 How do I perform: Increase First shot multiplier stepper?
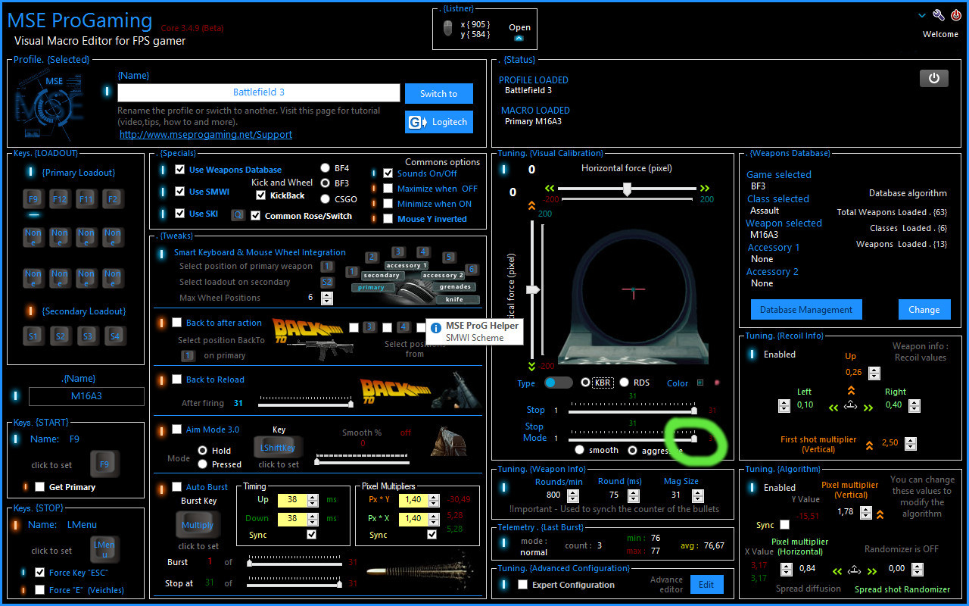(911, 441)
